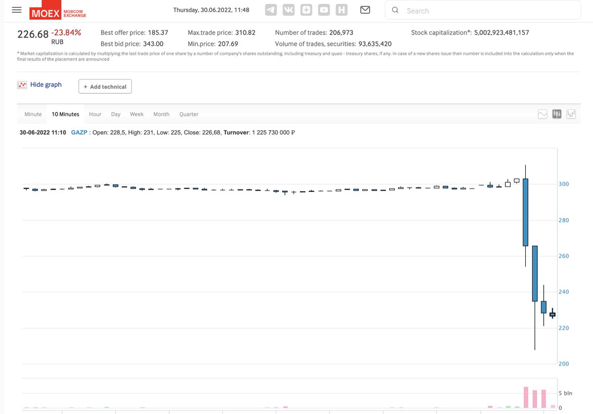593x414 pixels.
Task: Click the small chart icon beside Hide graph
Action: click(22, 84)
